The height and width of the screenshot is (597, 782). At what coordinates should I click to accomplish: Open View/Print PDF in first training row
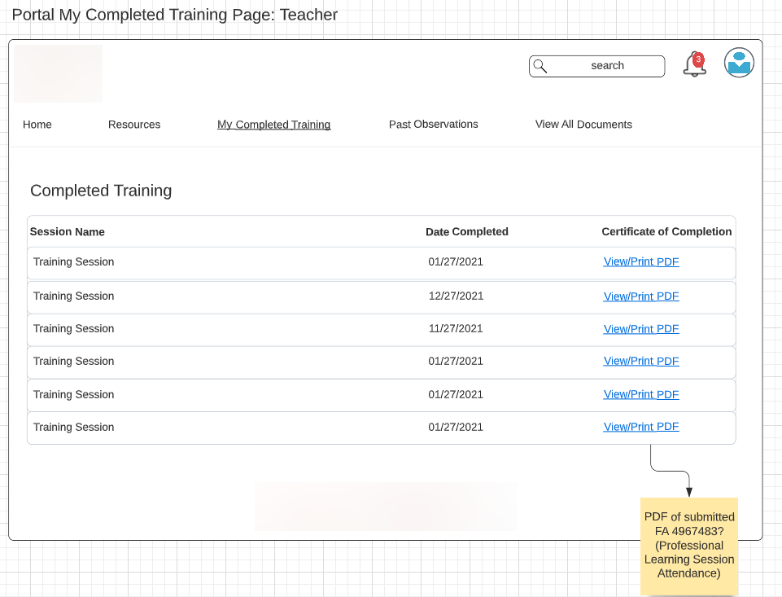click(x=641, y=262)
